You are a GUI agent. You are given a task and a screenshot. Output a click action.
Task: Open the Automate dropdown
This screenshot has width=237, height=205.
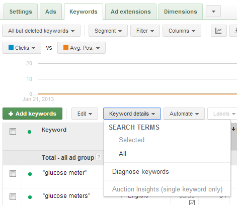[184, 114]
